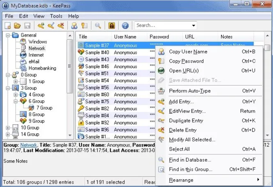Click the Find magnifier toolbar icon

tap(98, 26)
